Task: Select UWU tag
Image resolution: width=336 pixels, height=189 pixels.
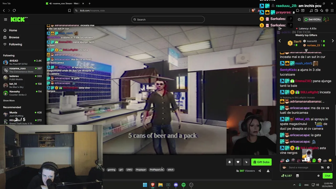Action: pyautogui.click(x=129, y=170)
